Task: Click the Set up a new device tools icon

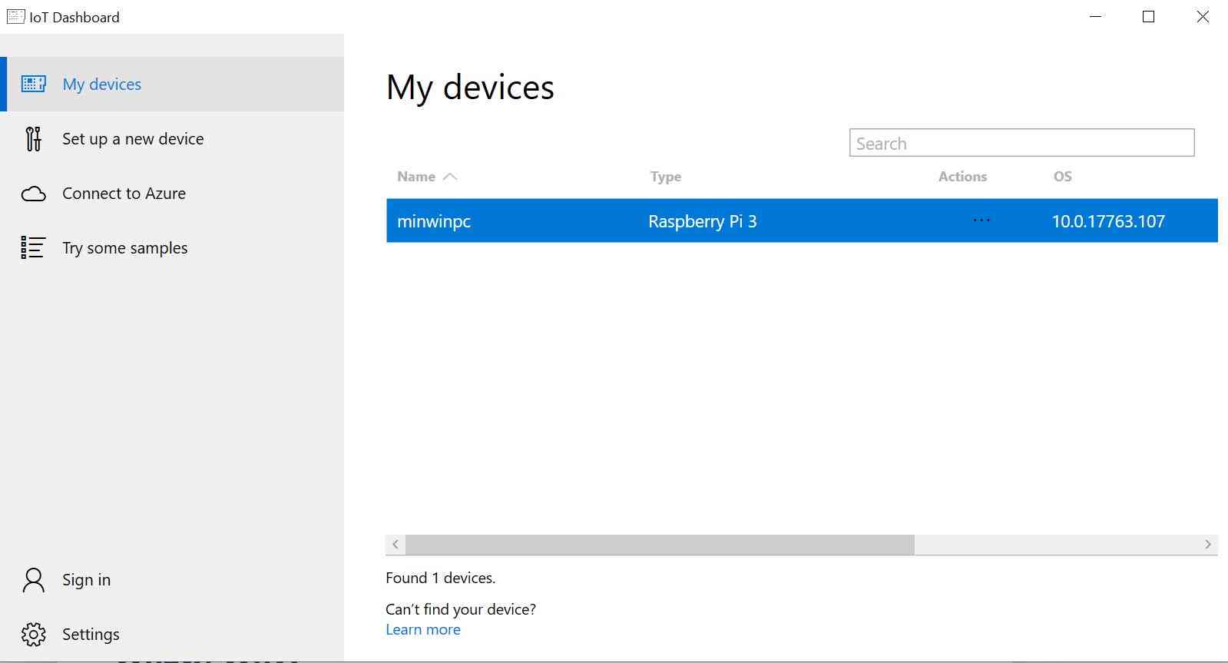Action: pyautogui.click(x=33, y=139)
